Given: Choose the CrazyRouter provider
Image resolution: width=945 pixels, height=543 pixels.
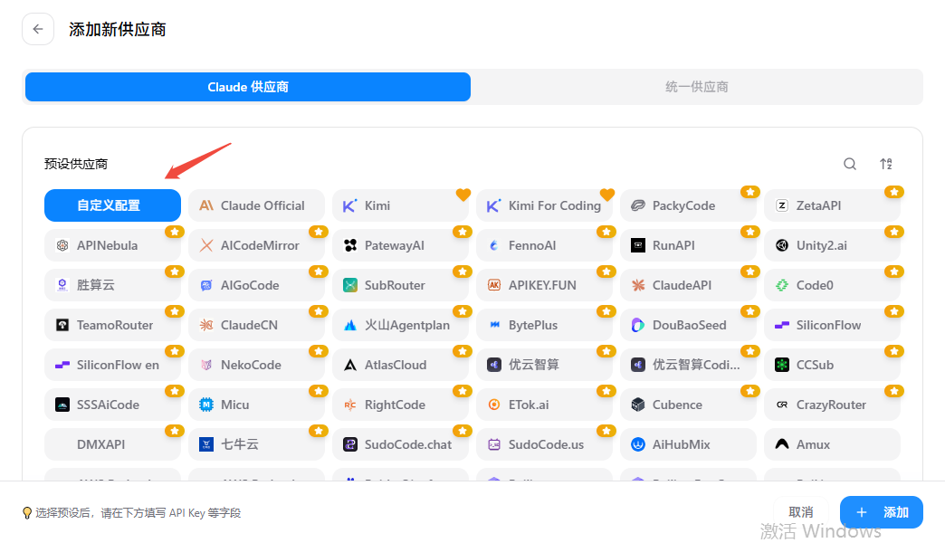Looking at the screenshot, I should 832,405.
